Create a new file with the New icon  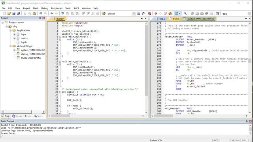4,13
